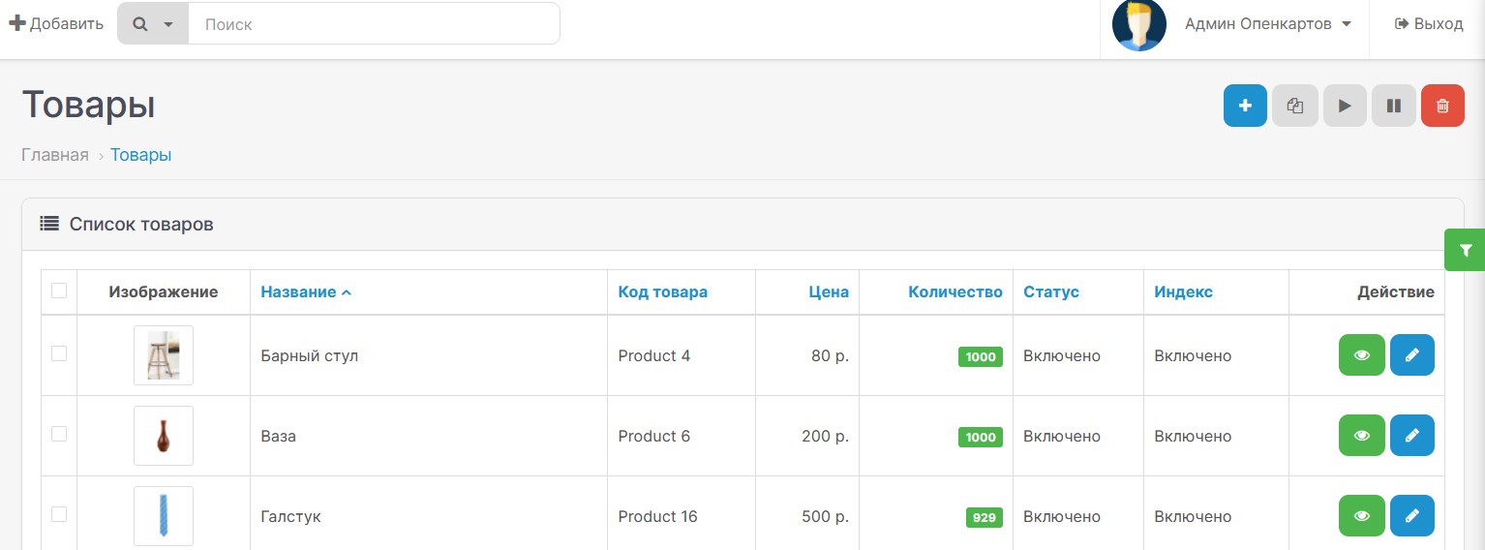Expand the Админ Опенкартов user menu
The width and height of the screenshot is (1485, 550).
coord(1267,24)
